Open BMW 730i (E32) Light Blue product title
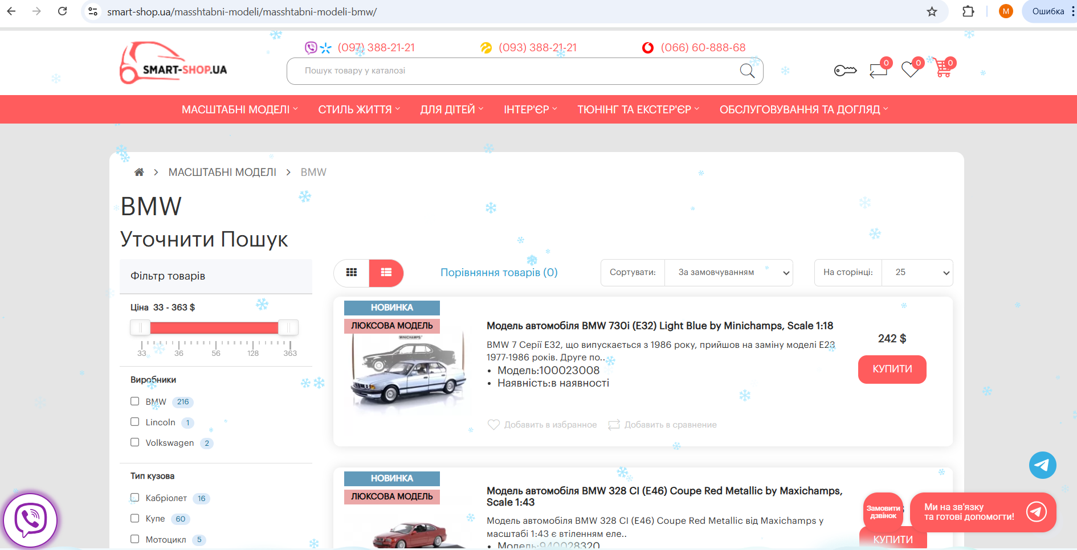This screenshot has width=1077, height=550. (660, 326)
